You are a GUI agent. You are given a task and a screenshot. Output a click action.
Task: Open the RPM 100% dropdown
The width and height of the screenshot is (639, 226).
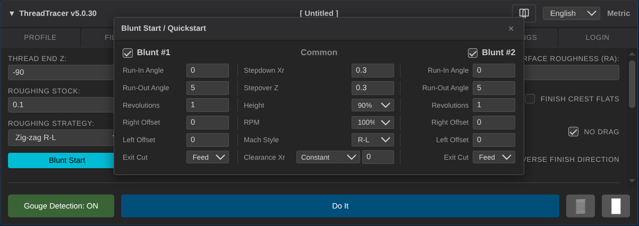click(x=373, y=122)
